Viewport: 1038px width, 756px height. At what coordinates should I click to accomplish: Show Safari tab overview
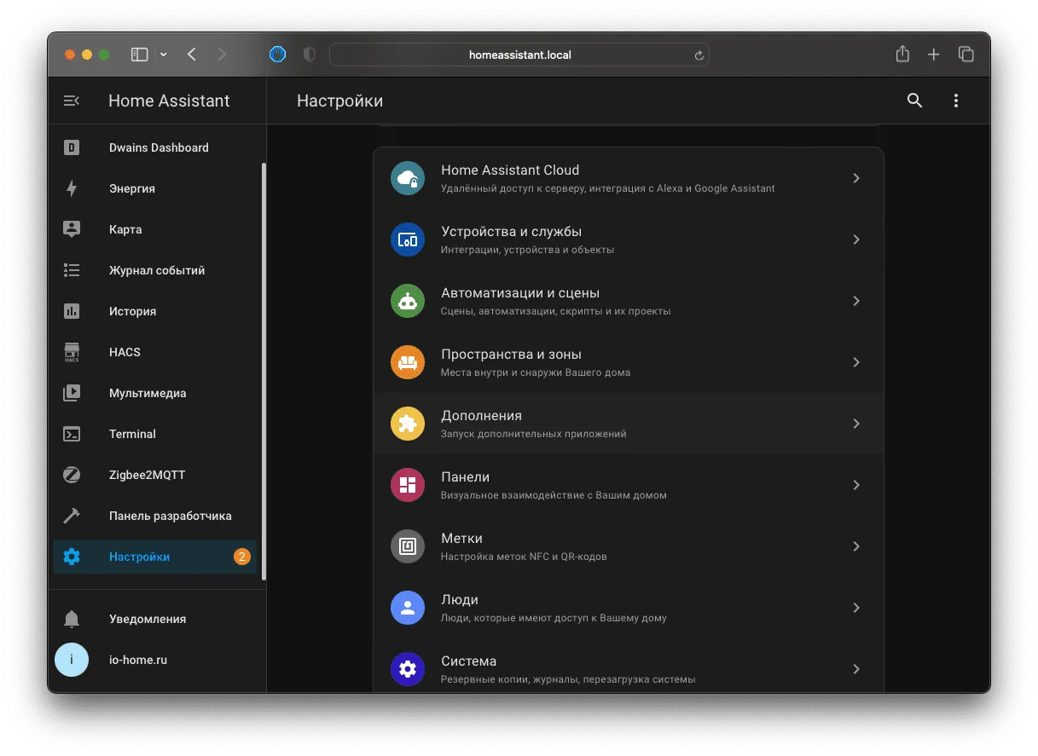pos(966,55)
